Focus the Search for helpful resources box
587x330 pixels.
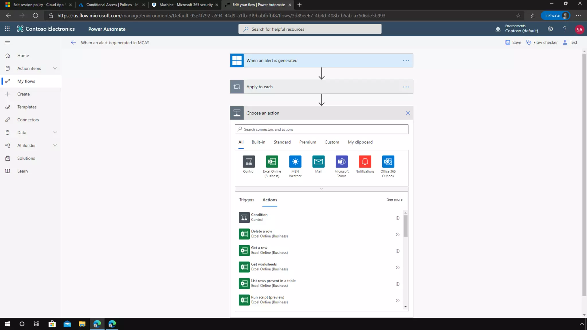click(x=310, y=29)
